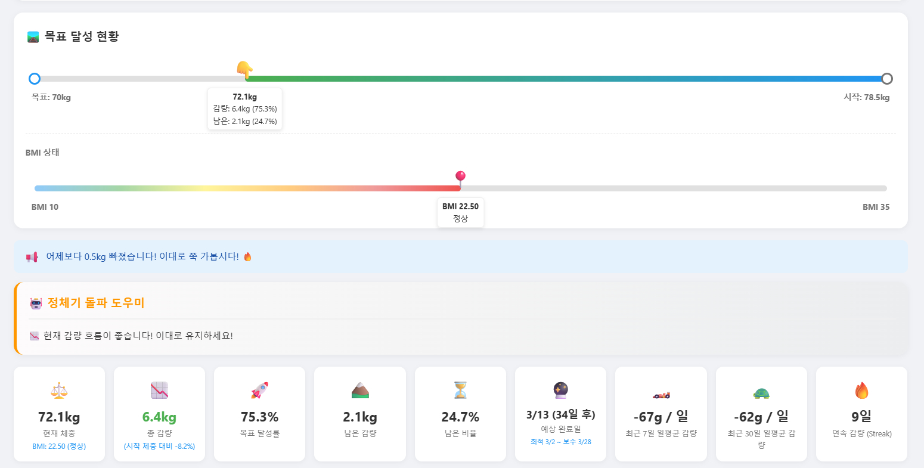Click the 목표 달성 현황 section heading
This screenshot has height=468, width=924.
pos(82,36)
